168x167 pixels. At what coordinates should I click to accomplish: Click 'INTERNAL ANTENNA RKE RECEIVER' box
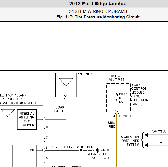(x=27, y=119)
